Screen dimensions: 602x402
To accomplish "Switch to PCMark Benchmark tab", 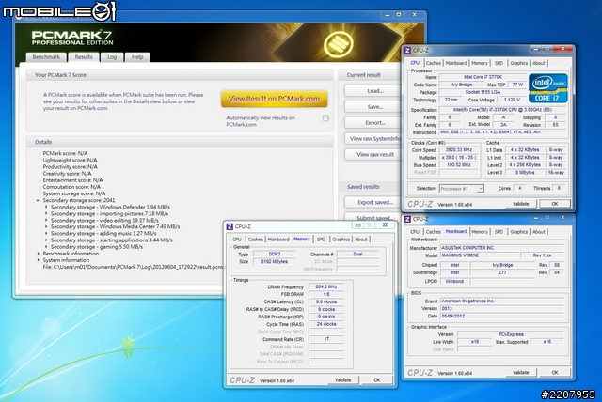I will click(46, 57).
